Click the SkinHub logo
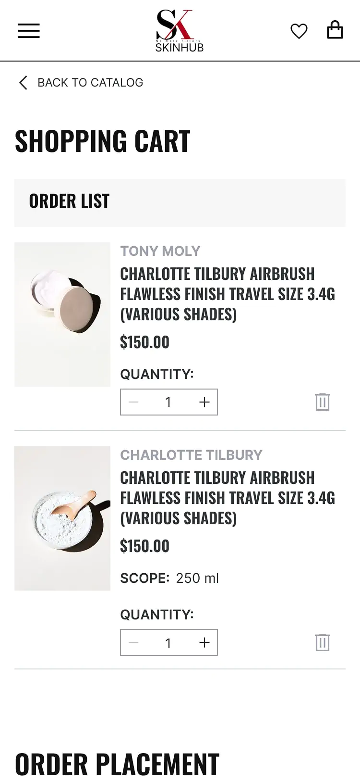The height and width of the screenshot is (781, 360). (x=180, y=31)
